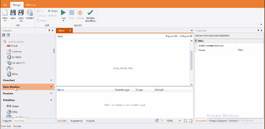Pin the Properties panel
This screenshot has height=129, width=265.
[258, 30]
